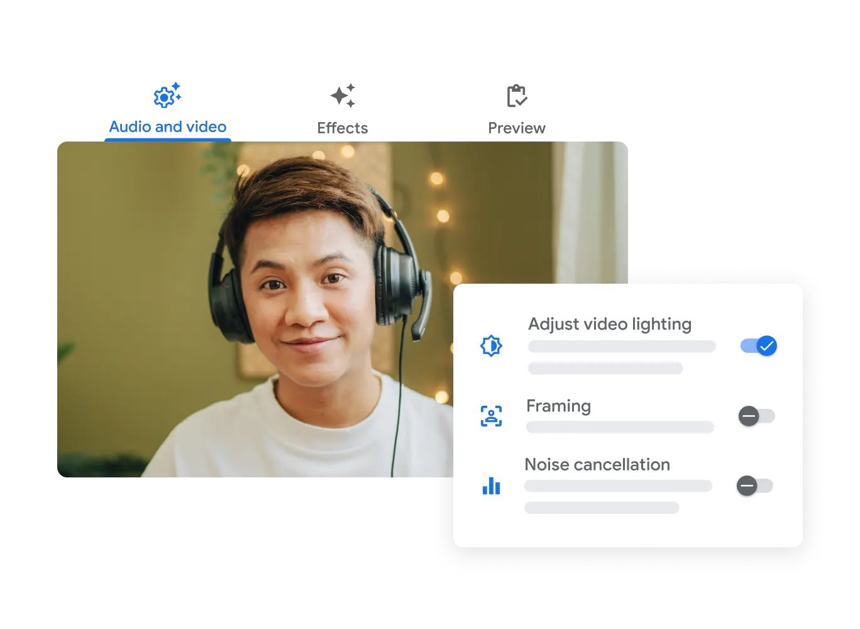Click the Framing setting label

[558, 406]
